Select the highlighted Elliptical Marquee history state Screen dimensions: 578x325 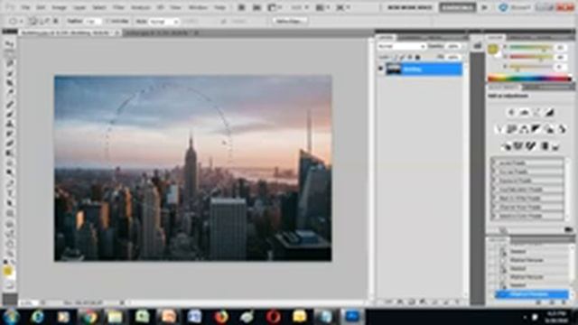click(532, 294)
